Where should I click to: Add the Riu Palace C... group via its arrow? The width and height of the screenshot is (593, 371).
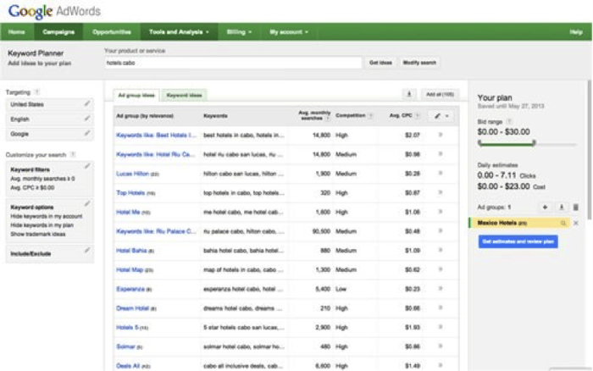point(441,231)
